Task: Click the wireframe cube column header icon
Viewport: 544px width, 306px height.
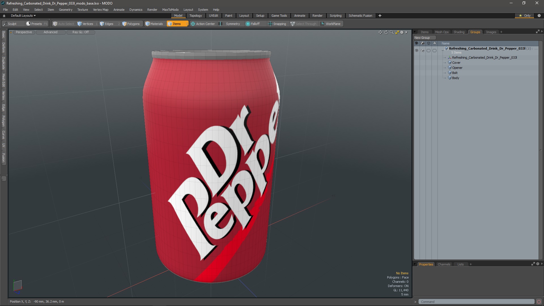Action: point(429,43)
